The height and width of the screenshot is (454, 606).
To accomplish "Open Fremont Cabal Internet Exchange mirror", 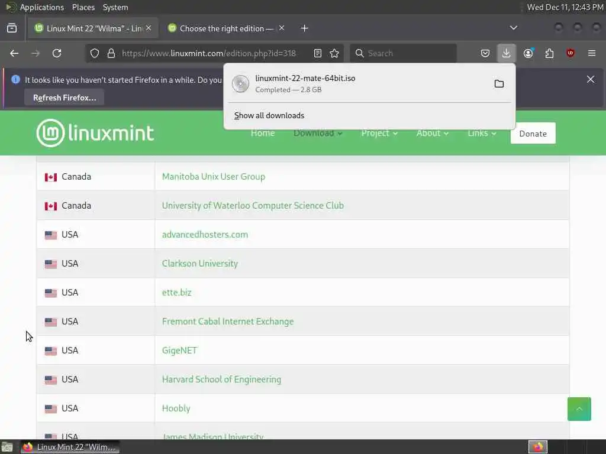I will point(228,322).
